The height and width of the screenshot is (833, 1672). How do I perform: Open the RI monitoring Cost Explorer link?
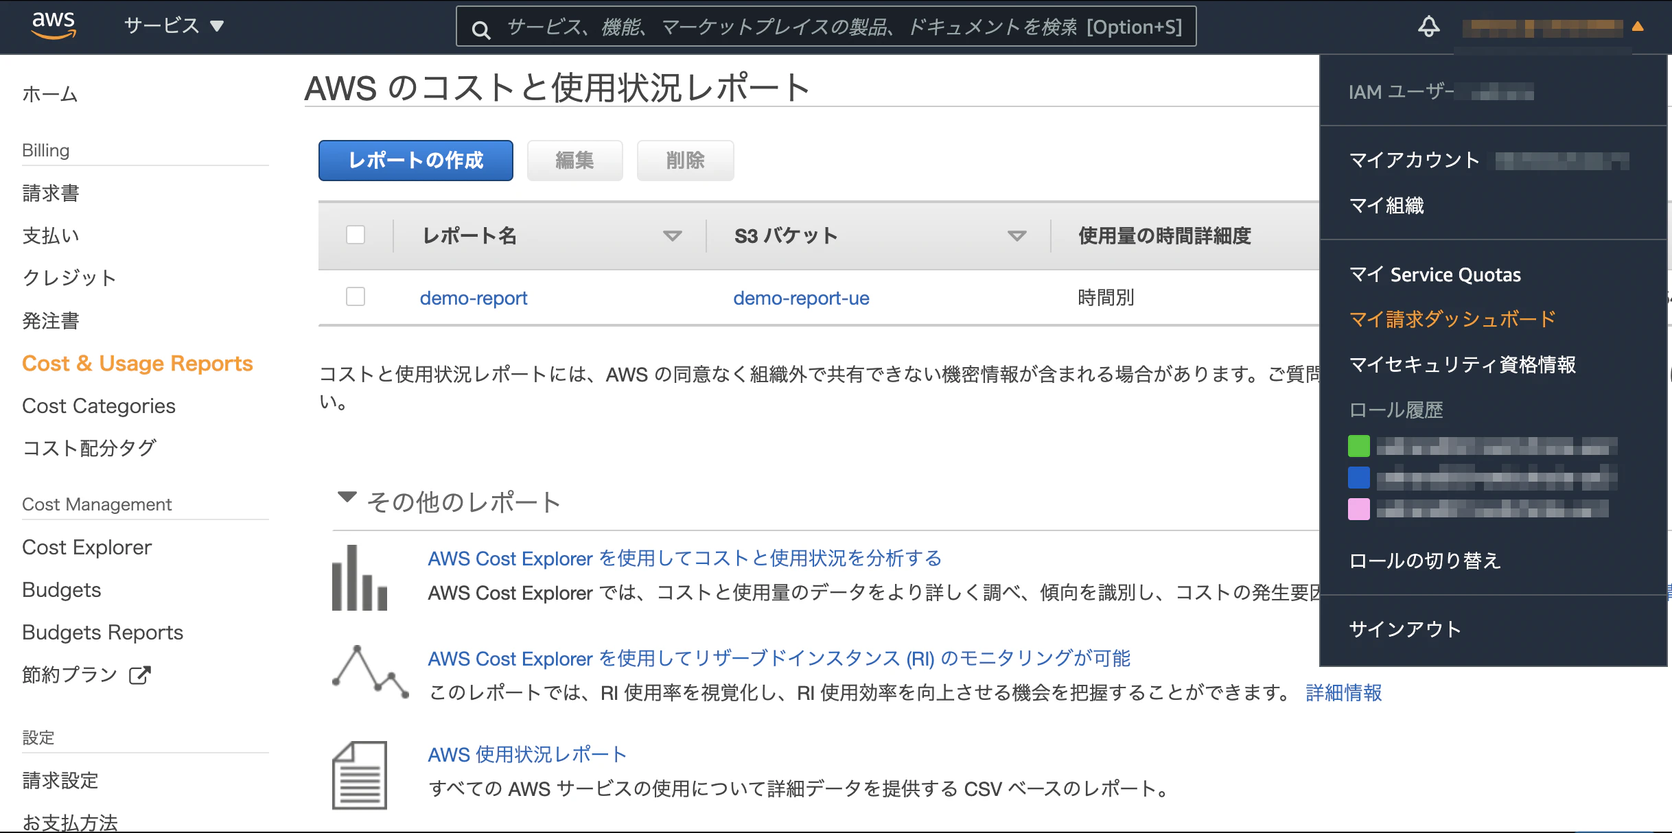[779, 659]
